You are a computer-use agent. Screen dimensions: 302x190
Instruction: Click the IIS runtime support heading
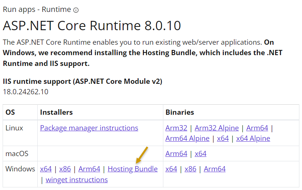click(83, 81)
